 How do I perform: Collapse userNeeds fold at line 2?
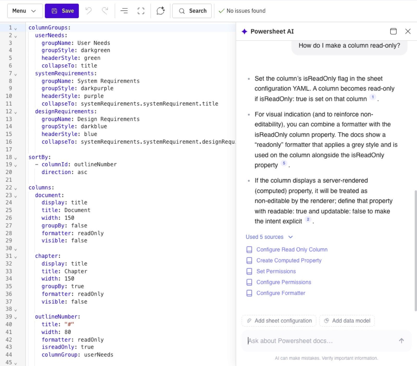pyautogui.click(x=16, y=36)
